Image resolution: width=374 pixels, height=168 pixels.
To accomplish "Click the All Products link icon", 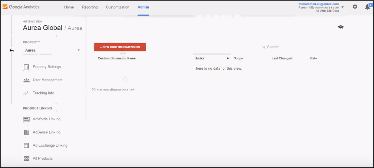I will click(x=26, y=158).
